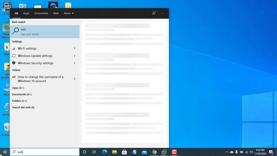Show hidden tray icons chevron

(227, 152)
